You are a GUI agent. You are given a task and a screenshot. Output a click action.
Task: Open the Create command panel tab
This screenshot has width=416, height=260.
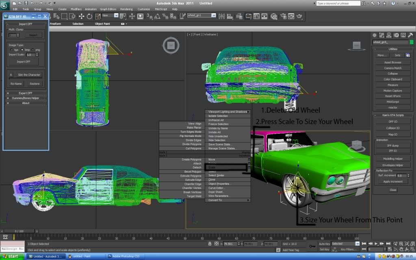point(374,35)
